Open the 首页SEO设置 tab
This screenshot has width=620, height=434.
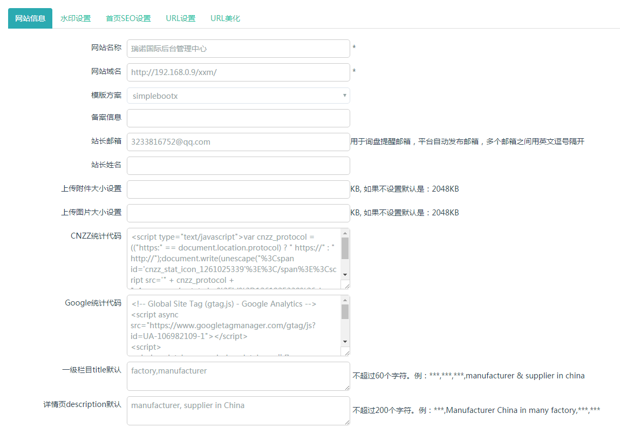pos(128,18)
